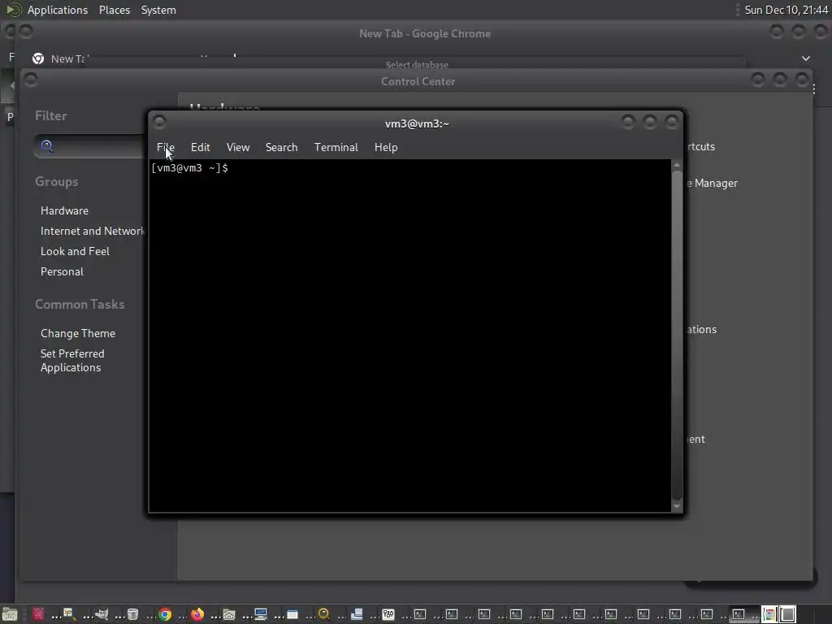The width and height of the screenshot is (832, 624).
Task: Select the Personal group in Control Center
Action: [x=62, y=271]
